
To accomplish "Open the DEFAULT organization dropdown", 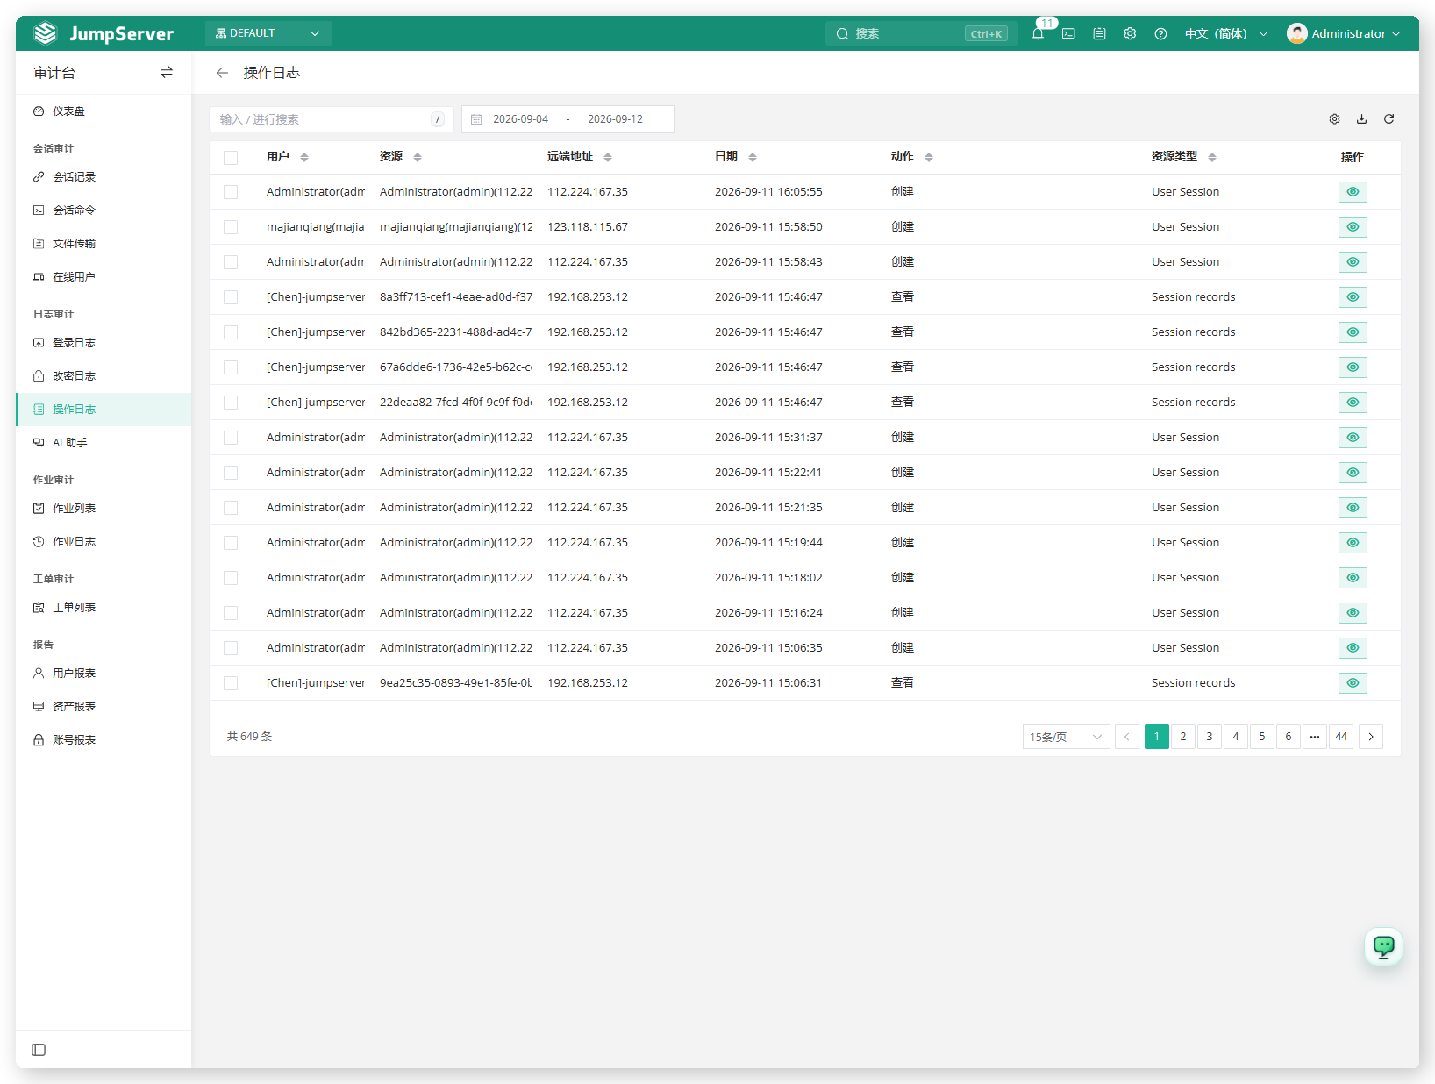I will click(x=268, y=33).
